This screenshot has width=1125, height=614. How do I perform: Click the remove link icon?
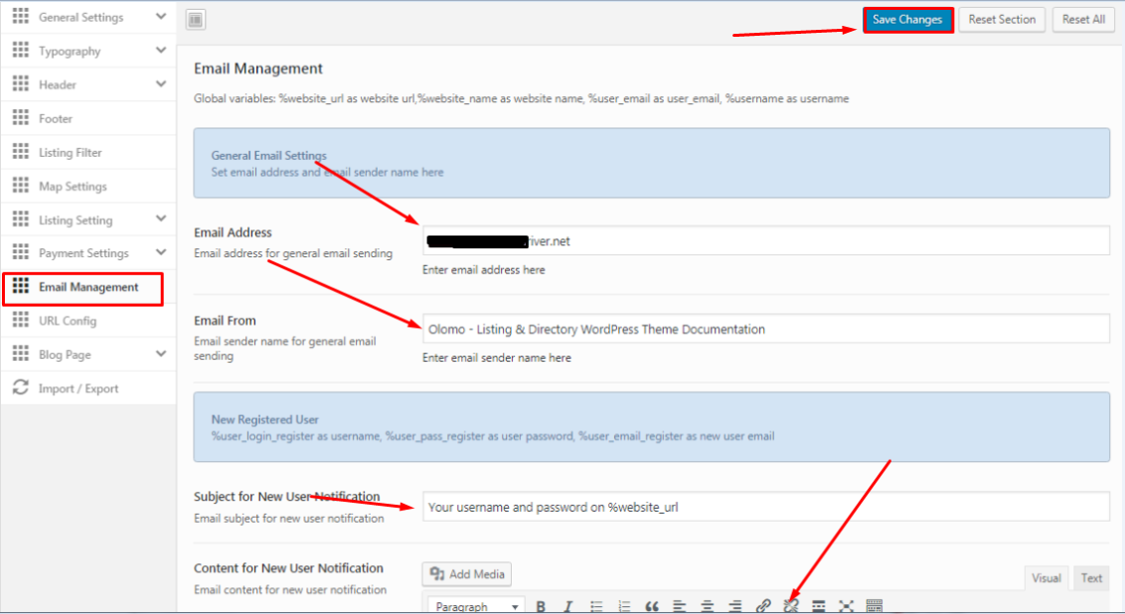(x=791, y=606)
